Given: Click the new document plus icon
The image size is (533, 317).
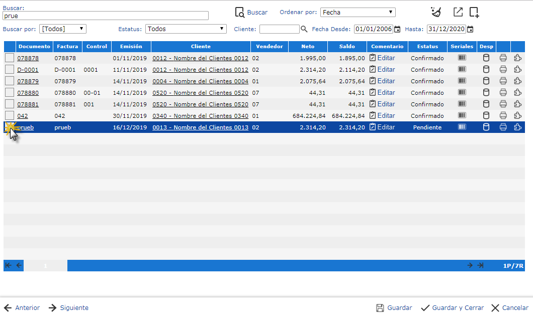Looking at the screenshot, I should click(x=474, y=13).
